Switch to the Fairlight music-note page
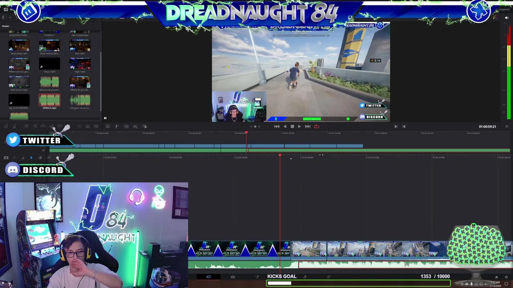Viewport: 513px width, 288px height. [x=305, y=276]
